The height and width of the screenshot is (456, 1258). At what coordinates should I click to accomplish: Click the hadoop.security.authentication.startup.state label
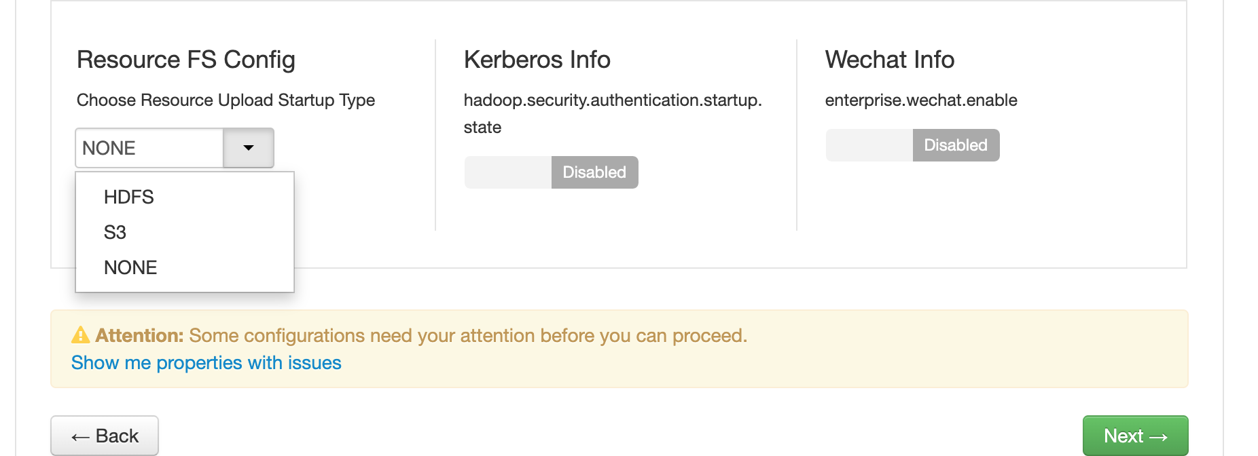point(613,100)
